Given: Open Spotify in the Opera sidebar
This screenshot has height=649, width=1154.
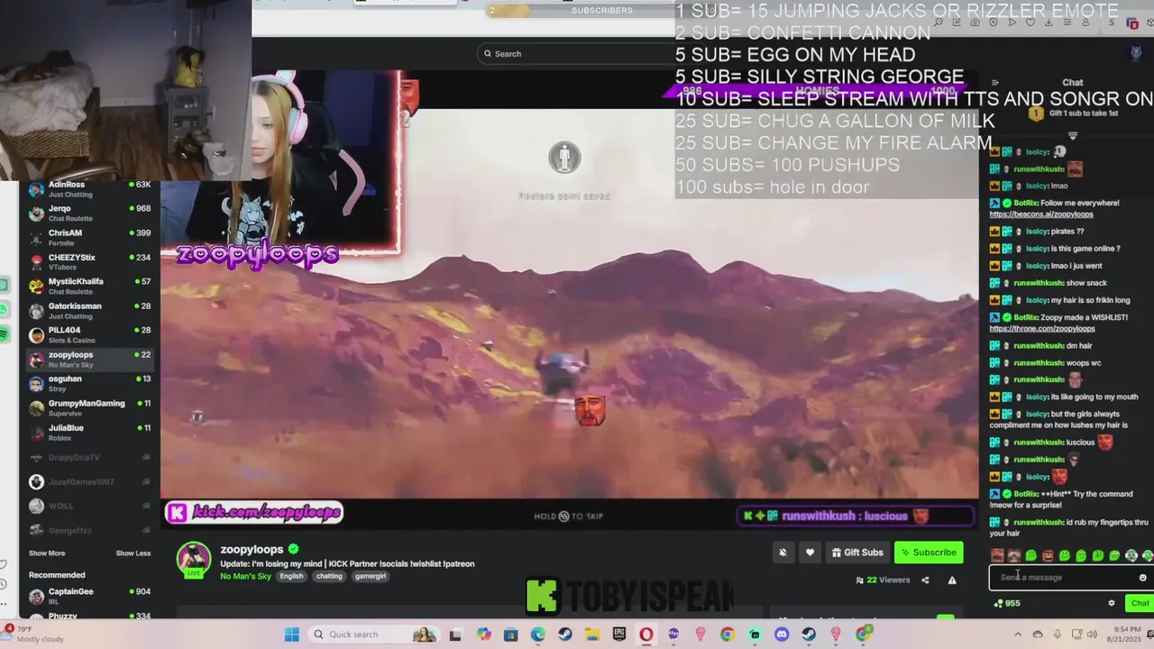Looking at the screenshot, I should pos(5,334).
